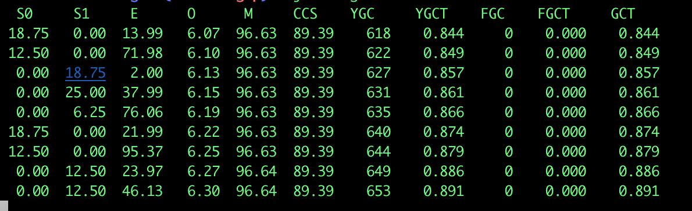Select the CCS column header
This screenshot has height=211, width=692.
pyautogui.click(x=305, y=14)
